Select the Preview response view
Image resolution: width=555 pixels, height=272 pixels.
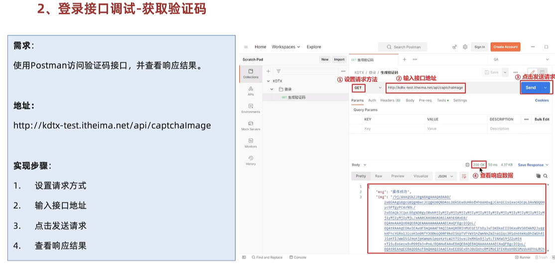(x=398, y=176)
